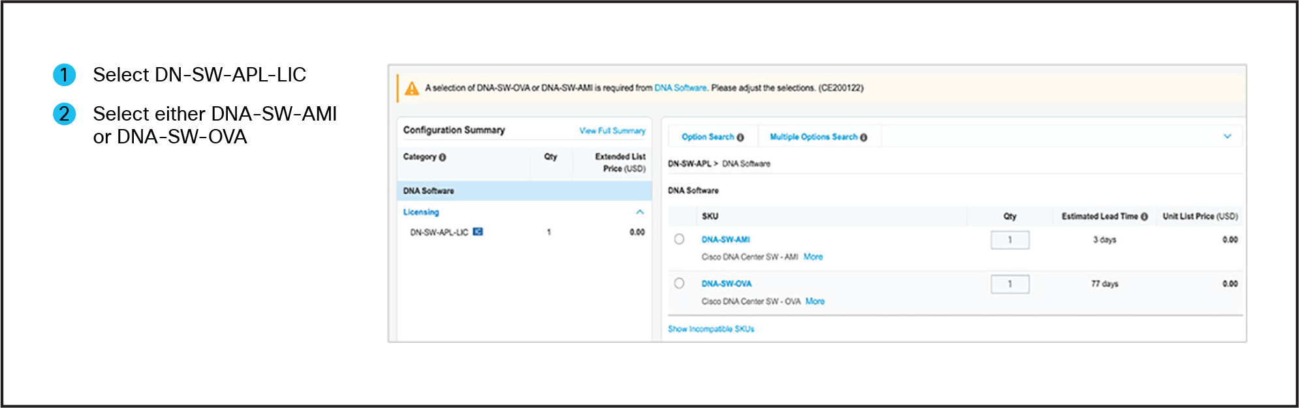Viewport: 1299px width, 408px height.
Task: Click the info icon beside Option Search
Action: [740, 138]
